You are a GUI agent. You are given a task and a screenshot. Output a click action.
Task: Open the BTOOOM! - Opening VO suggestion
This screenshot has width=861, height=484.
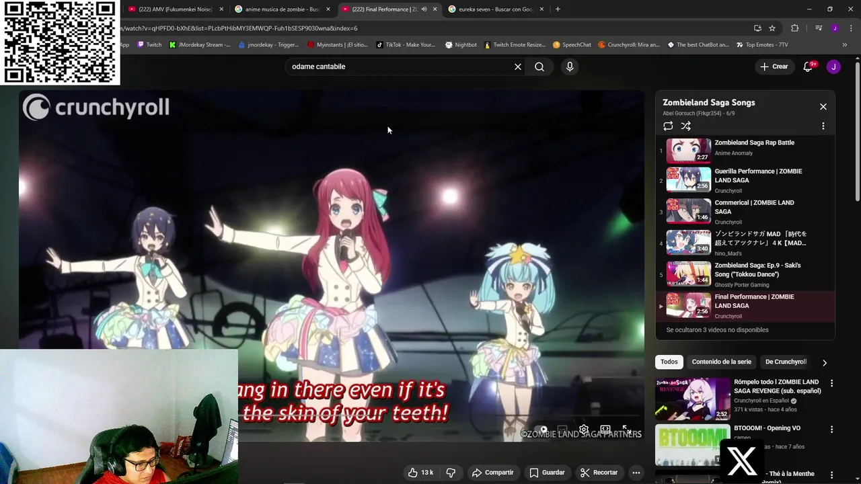point(767,428)
